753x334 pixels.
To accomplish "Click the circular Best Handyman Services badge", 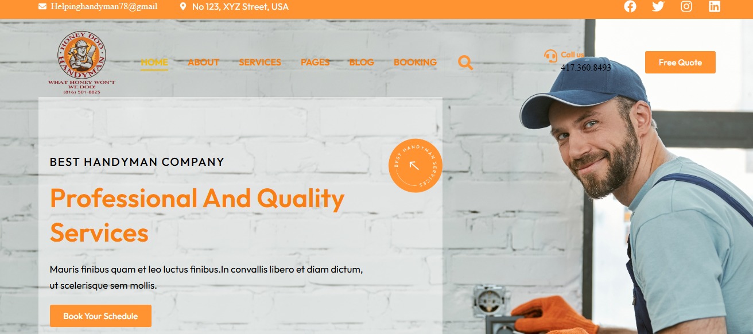I will (x=416, y=166).
